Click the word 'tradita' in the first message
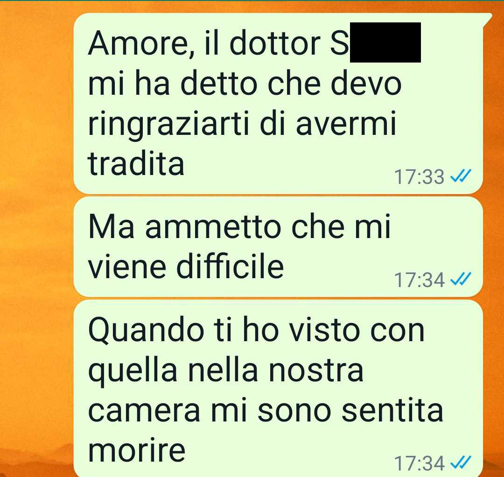This screenshot has width=504, height=477. (x=136, y=164)
